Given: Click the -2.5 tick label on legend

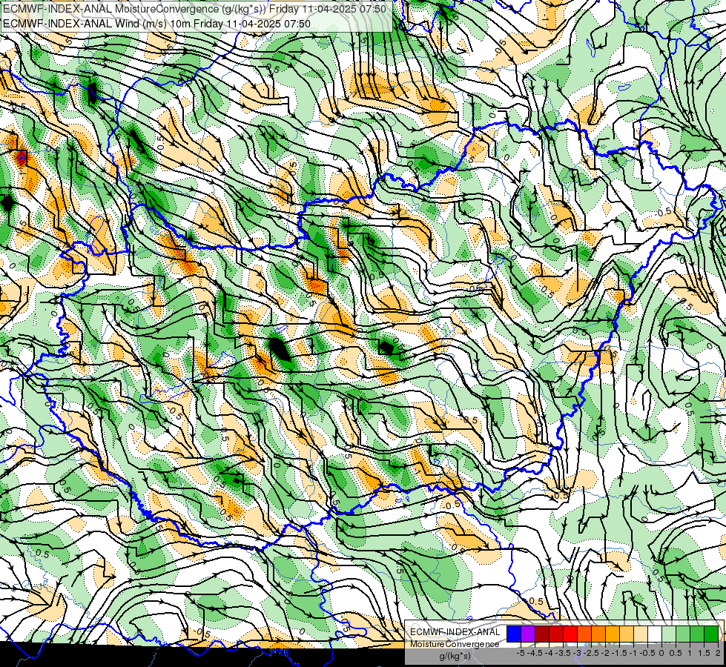Looking at the screenshot, I should pyautogui.click(x=591, y=653).
